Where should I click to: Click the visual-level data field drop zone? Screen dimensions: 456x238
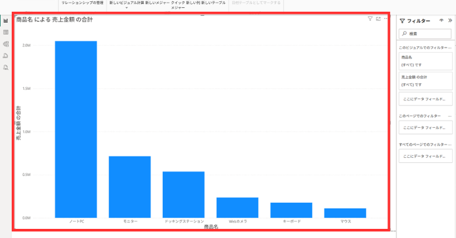(x=425, y=99)
